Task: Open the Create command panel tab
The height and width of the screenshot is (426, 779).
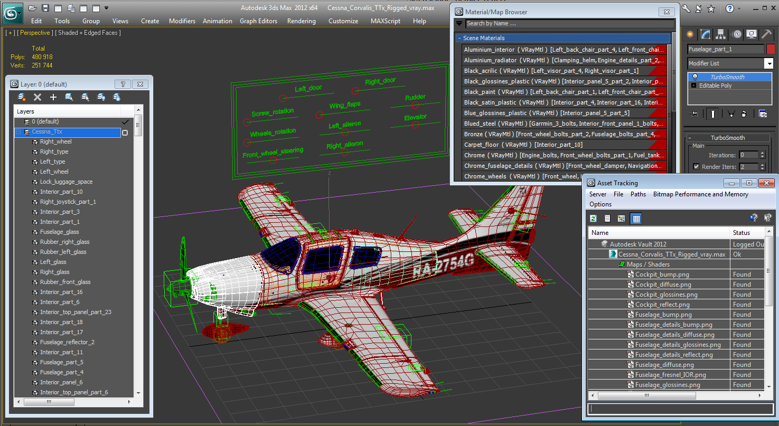Action: tap(690, 34)
